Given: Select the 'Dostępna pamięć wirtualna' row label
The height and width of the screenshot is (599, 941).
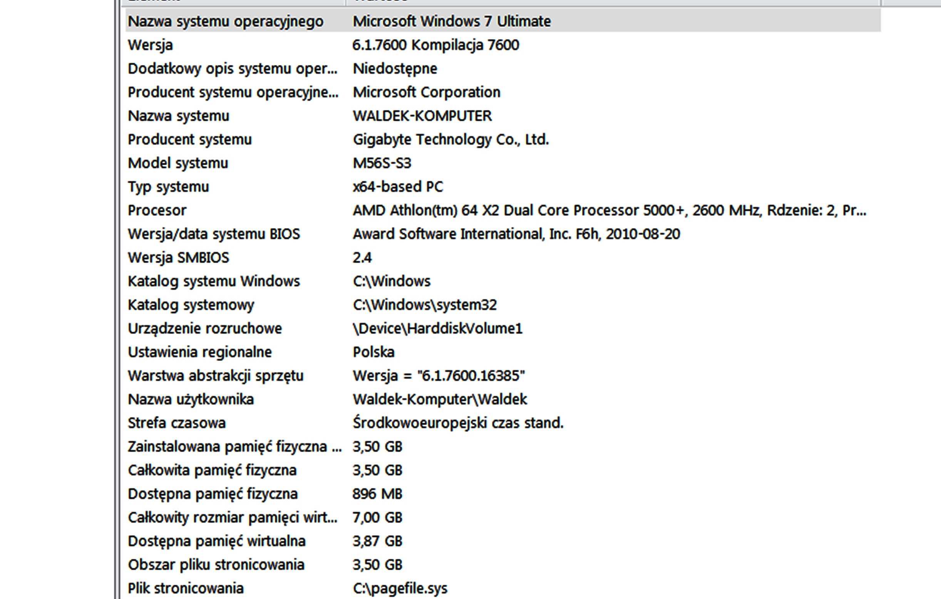Looking at the screenshot, I should click(x=216, y=541).
